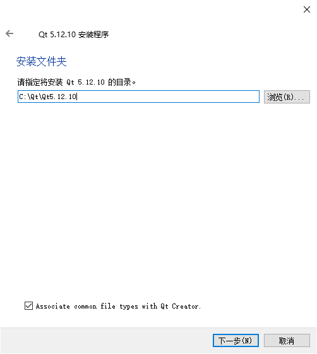Return to the previous installer page
The height and width of the screenshot is (354, 317).
pos(9,33)
